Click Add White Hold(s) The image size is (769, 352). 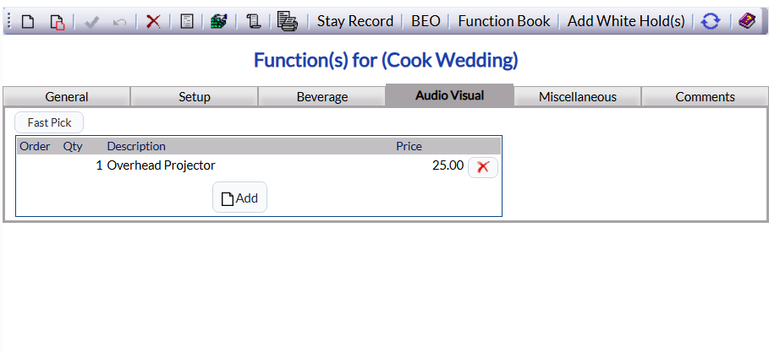point(626,22)
